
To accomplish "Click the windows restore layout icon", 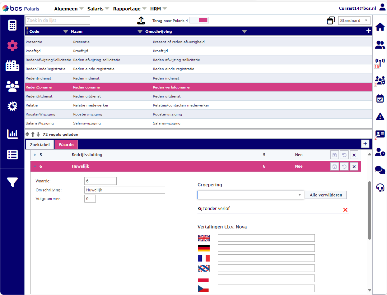I will tap(331, 21).
